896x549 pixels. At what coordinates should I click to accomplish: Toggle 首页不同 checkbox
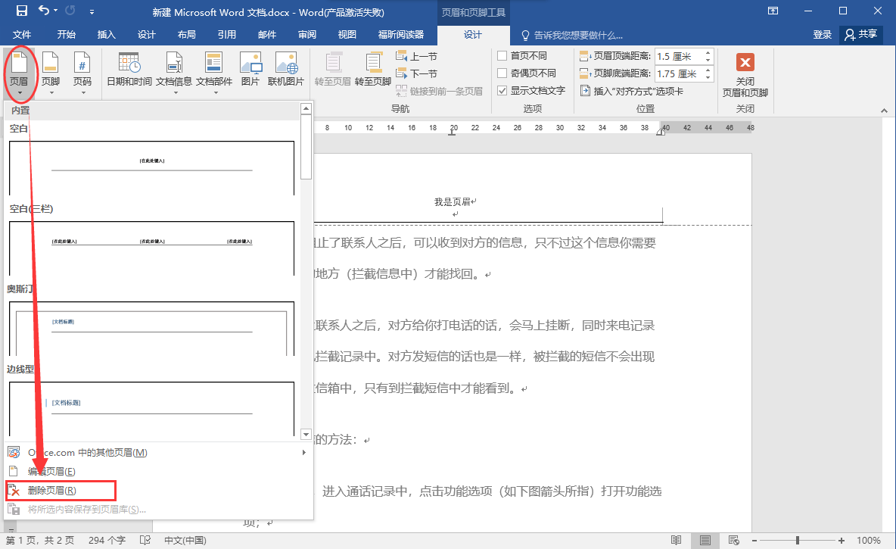[502, 56]
